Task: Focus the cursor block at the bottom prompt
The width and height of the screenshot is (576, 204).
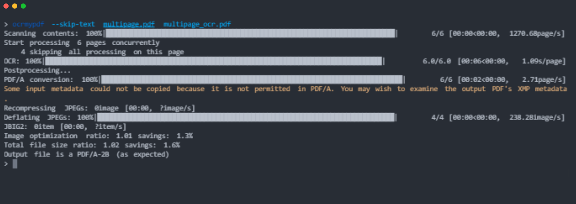Action: pos(15,164)
